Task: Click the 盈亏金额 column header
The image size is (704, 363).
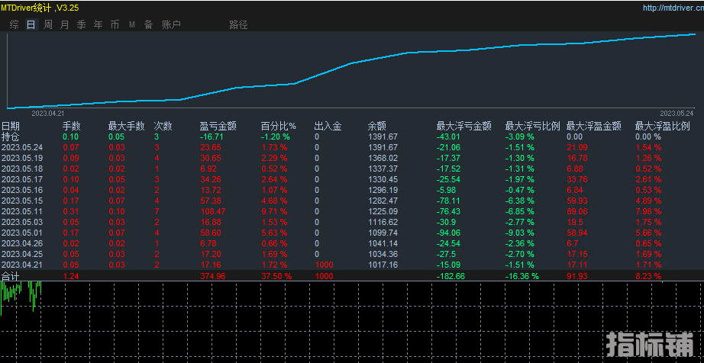Action: click(x=218, y=126)
